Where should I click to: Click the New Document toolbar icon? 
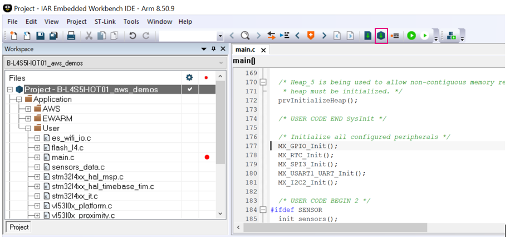[14, 36]
